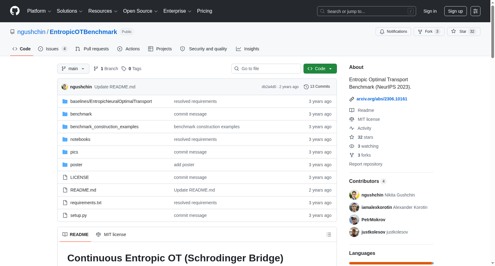The height and width of the screenshot is (266, 495).
Task: Click justkolesov contributor avatar
Action: [x=354, y=232]
